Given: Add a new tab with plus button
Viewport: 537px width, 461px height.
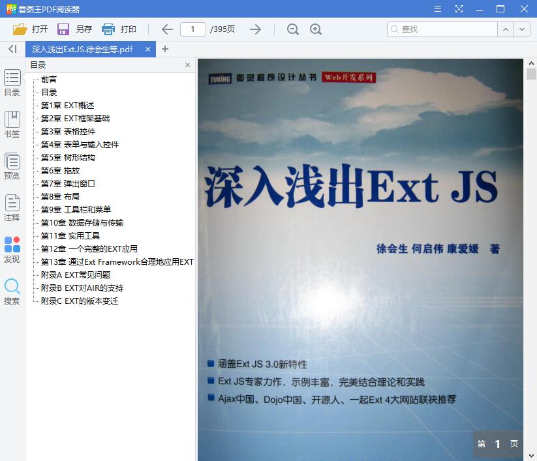Looking at the screenshot, I should 165,49.
